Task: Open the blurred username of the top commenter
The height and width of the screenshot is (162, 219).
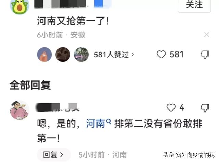Action: (73, 4)
